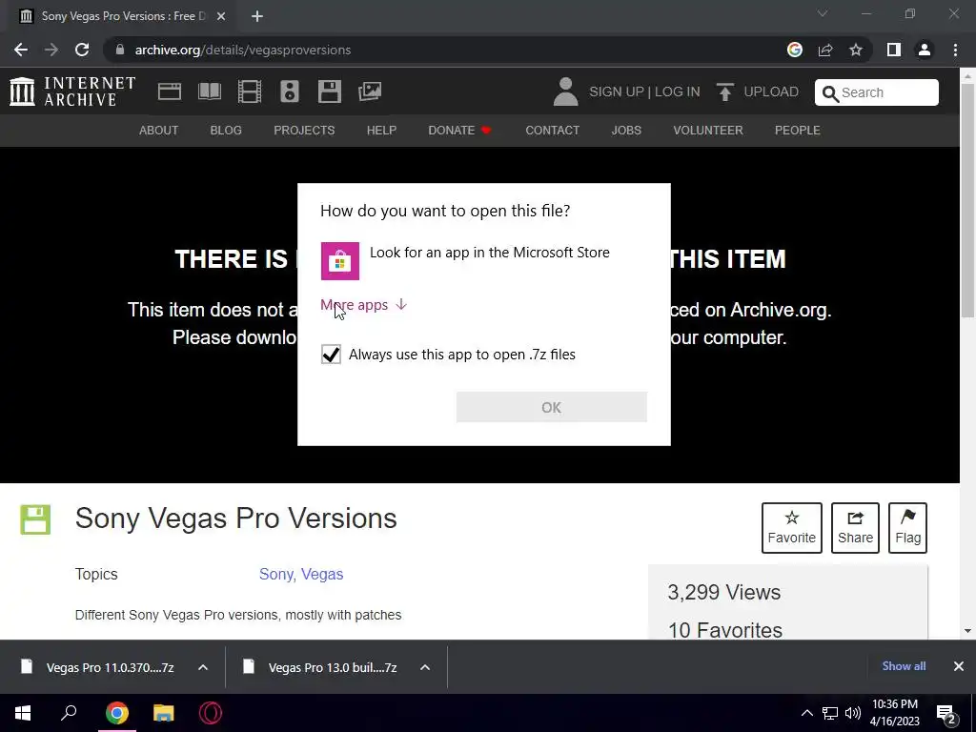Screen dimensions: 976x732
Task: Expand options for Vegas Pro 11.0.370 download
Action: [x=203, y=667]
